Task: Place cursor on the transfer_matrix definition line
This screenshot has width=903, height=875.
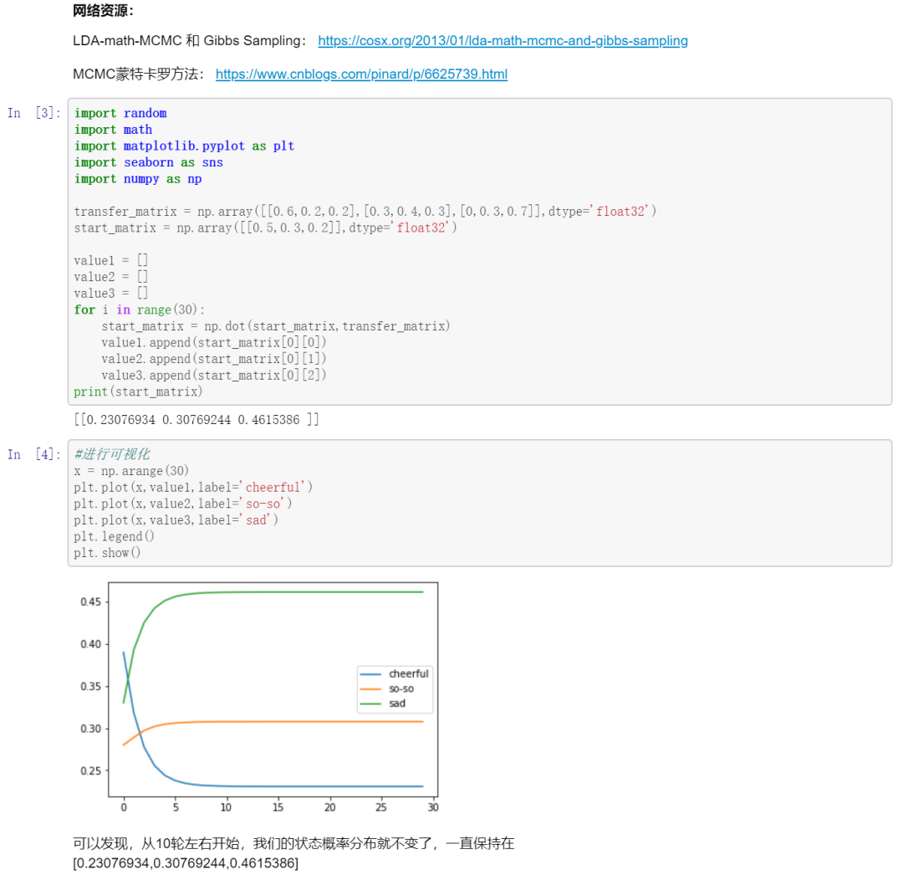Action: 365,212
